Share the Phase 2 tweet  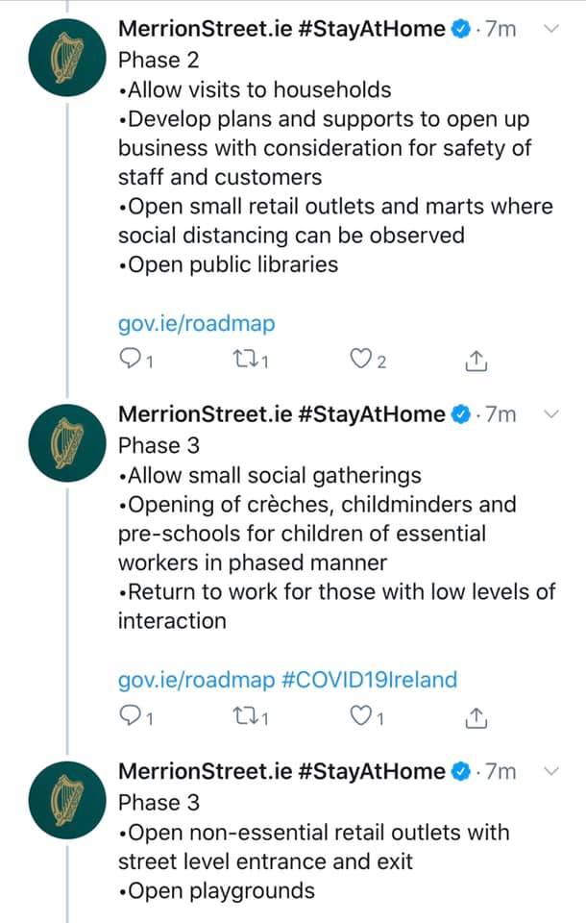click(x=476, y=361)
